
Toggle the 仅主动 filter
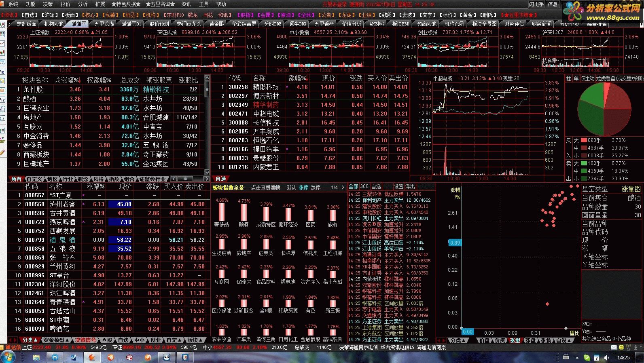[x=587, y=78]
